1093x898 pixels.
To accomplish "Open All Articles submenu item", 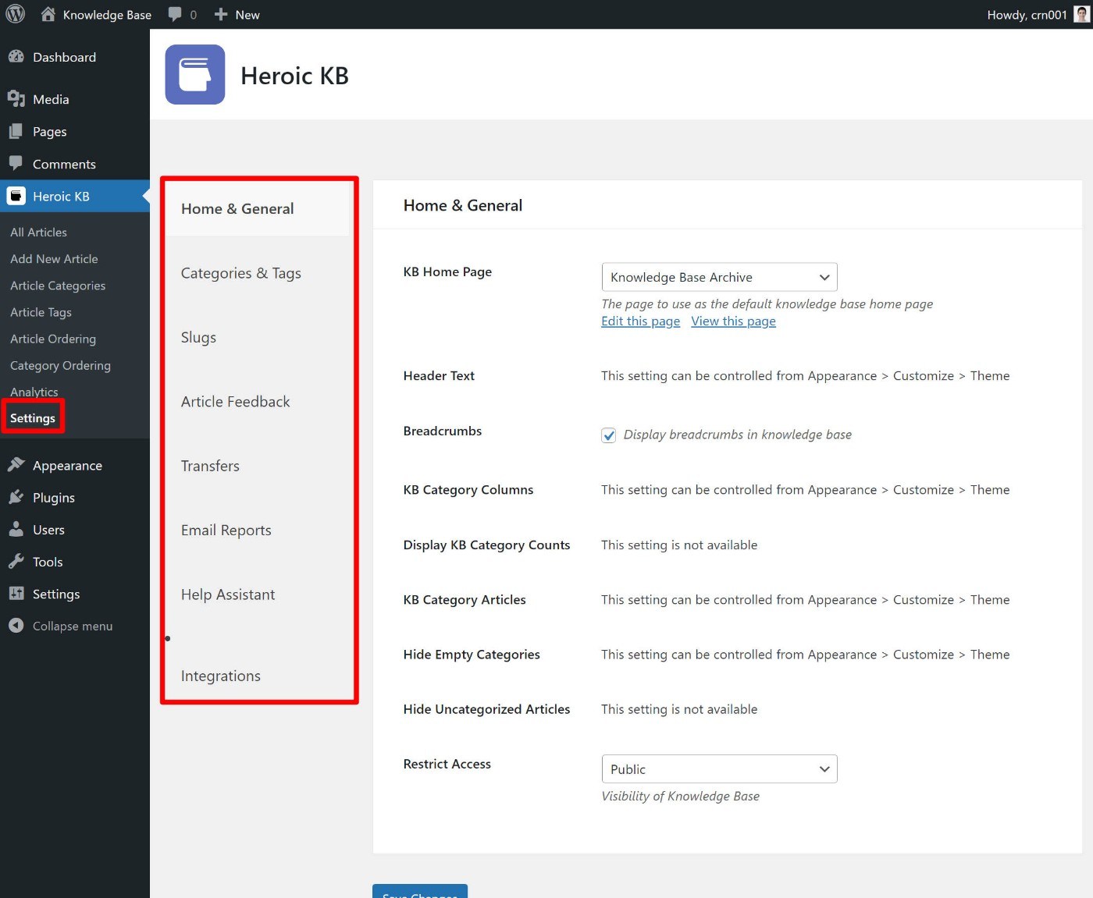I will 38,232.
